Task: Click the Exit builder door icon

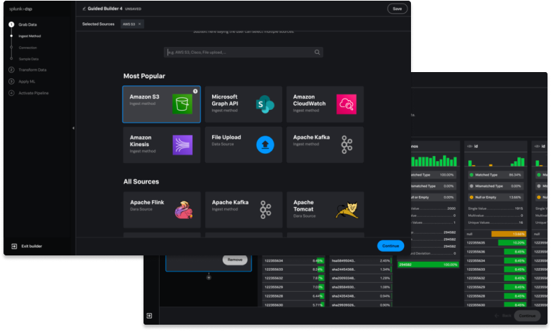Action: point(14,246)
